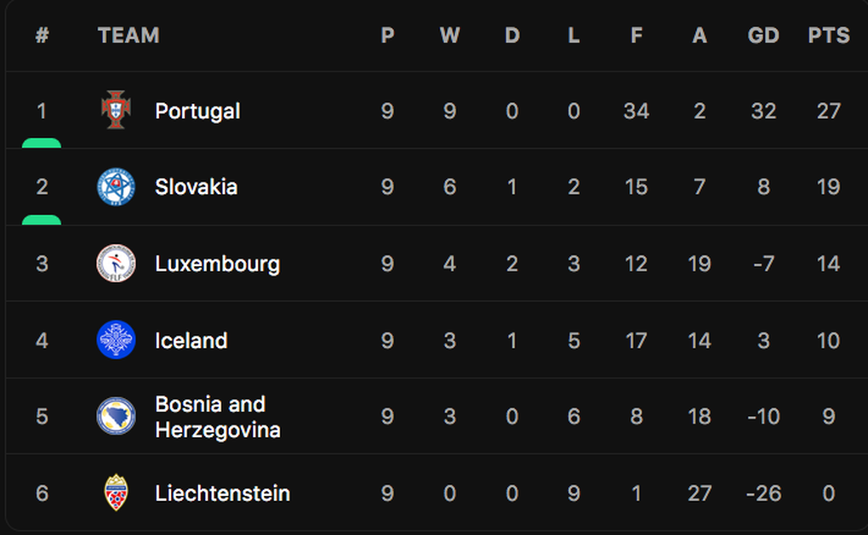868x535 pixels.
Task: Select the Iceland team name
Action: (191, 340)
